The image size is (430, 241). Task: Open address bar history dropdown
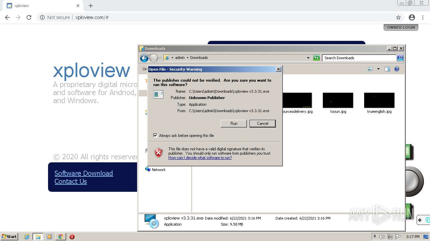308,58
